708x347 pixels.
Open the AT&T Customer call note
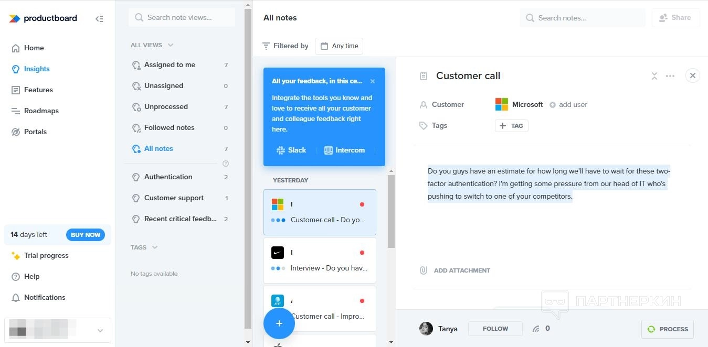[320, 309]
